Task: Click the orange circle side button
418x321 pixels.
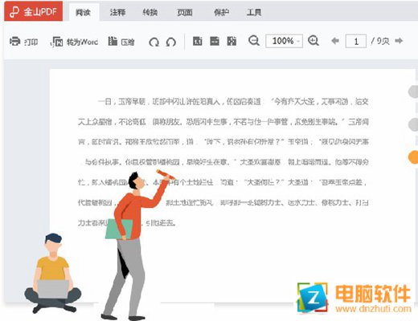Action: click(413, 157)
